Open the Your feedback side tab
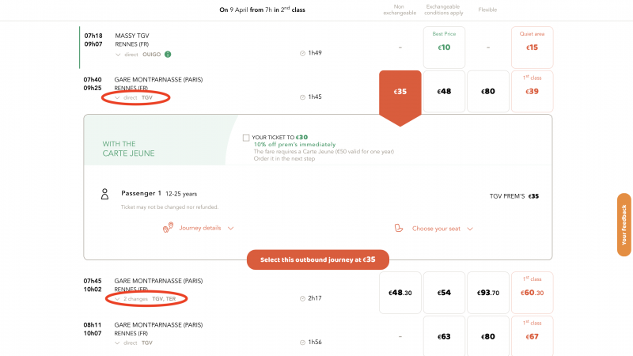The height and width of the screenshot is (356, 633). [x=624, y=225]
